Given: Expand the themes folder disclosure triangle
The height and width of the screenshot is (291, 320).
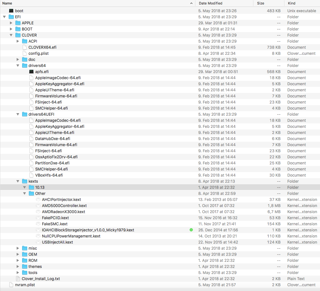Looking at the screenshot, I should (x=18, y=267).
